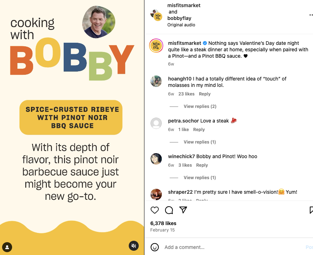
Task: Save the post with the bookmark icon
Action: 311,210
